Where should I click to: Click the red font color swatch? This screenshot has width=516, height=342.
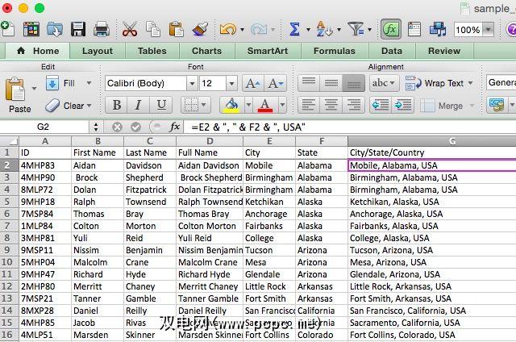click(x=264, y=106)
